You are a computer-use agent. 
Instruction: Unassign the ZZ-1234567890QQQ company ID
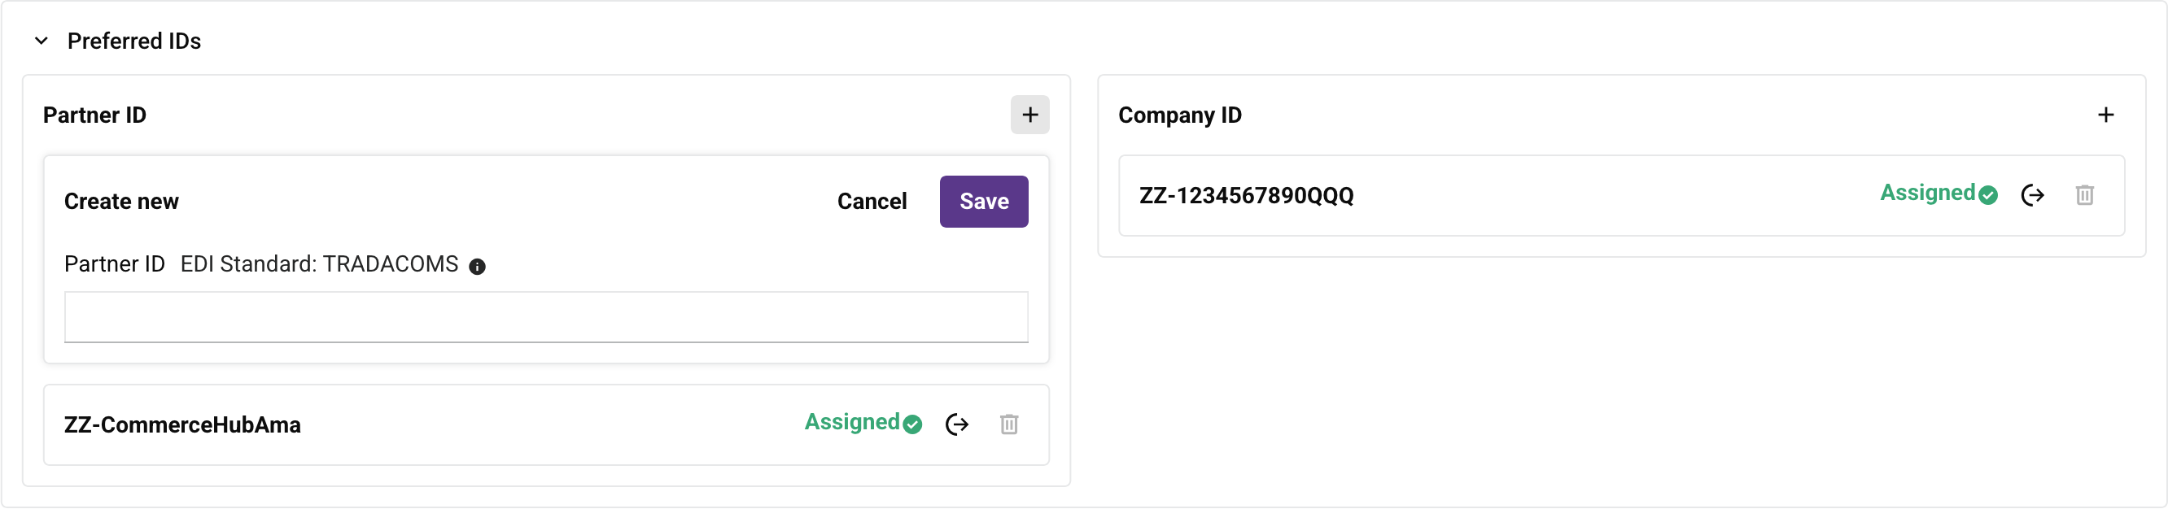click(2035, 195)
